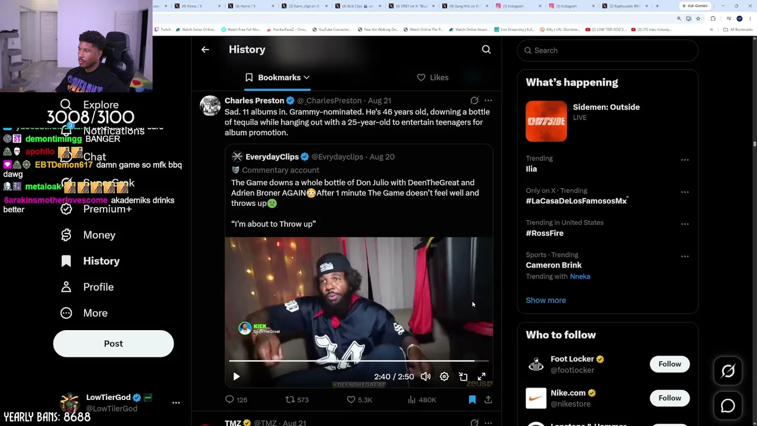Follow Nike.com
Screen dimensions: 757x426
coord(669,398)
